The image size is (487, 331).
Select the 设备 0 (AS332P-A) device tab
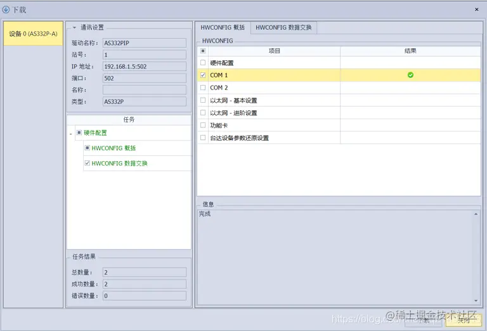(x=33, y=34)
